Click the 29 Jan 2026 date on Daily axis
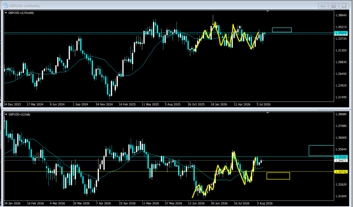 point(12,204)
